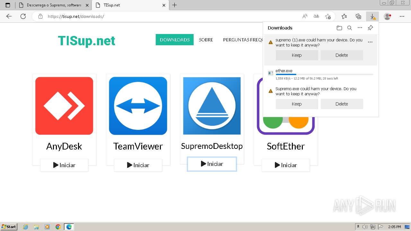Open the translate page option
This screenshot has width=411, height=231.
click(x=316, y=16)
